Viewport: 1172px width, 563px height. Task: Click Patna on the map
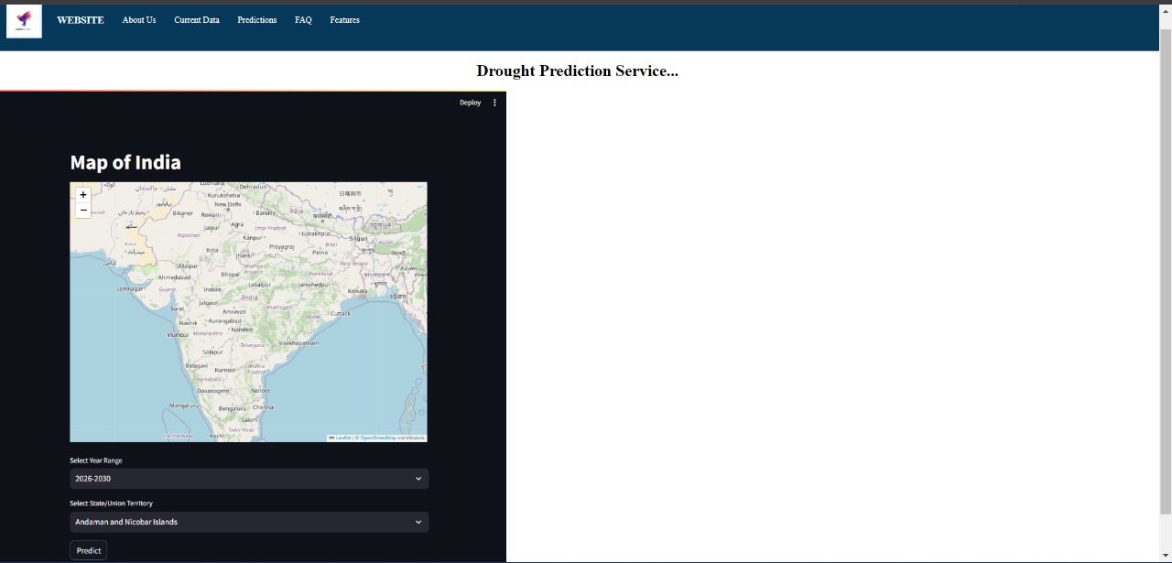(320, 252)
